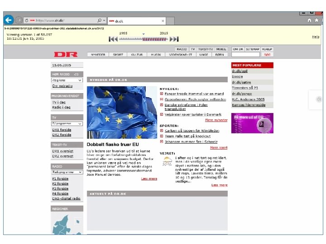Open Vejpirater røver turister i Danmark

coord(193,114)
